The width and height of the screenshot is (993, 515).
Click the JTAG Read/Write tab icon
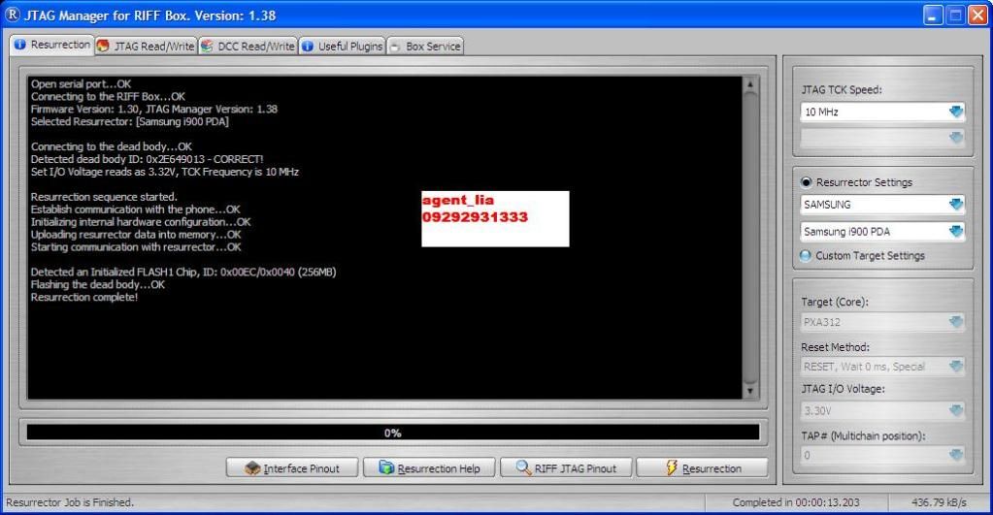103,46
